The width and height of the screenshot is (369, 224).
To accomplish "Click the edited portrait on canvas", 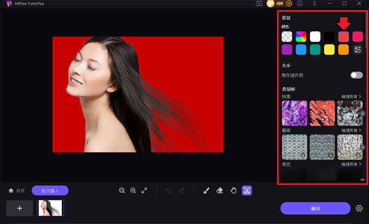I will (138, 94).
